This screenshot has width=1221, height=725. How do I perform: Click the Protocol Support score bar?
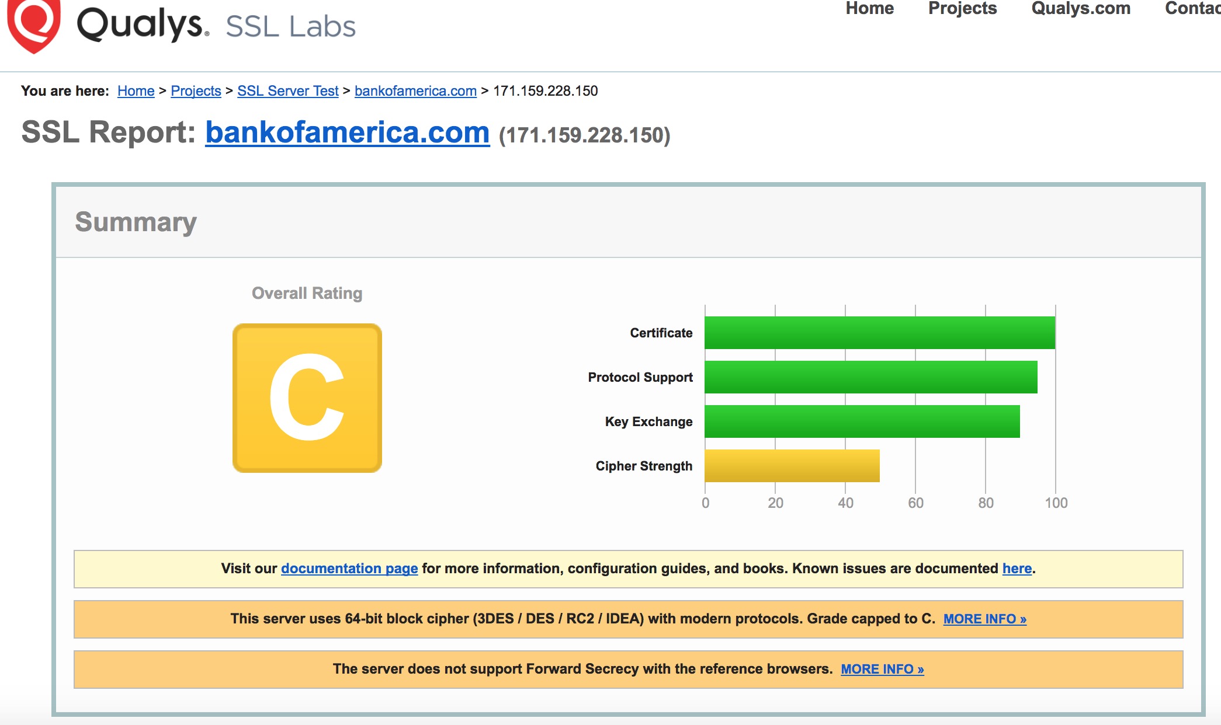click(870, 377)
